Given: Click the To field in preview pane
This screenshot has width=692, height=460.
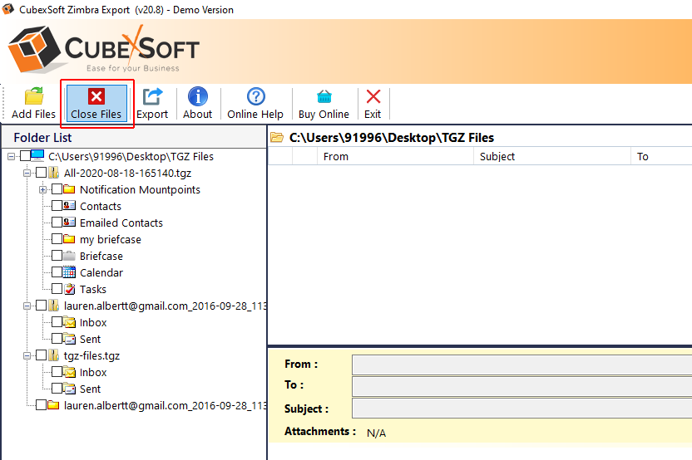Looking at the screenshot, I should tap(522, 385).
